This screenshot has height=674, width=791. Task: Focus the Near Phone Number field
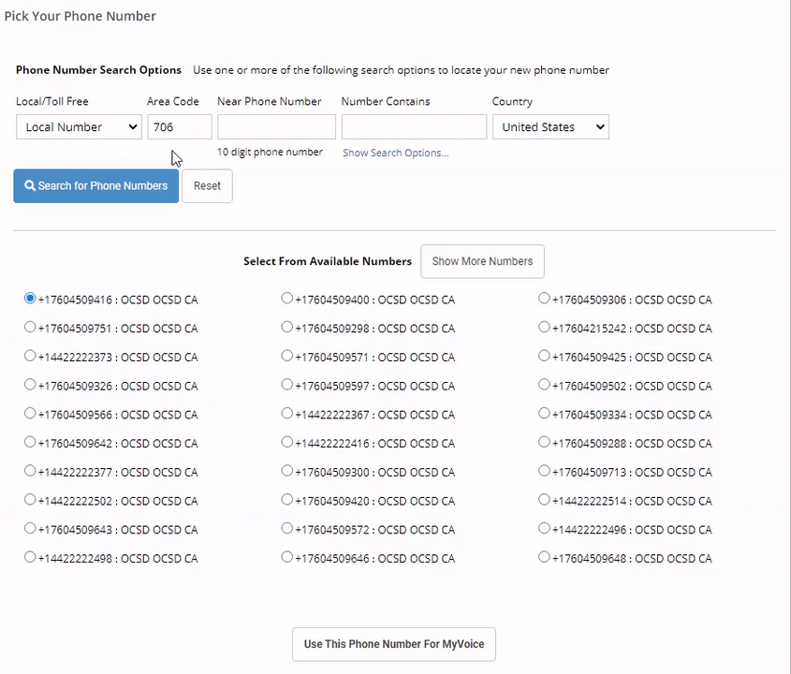coord(276,127)
